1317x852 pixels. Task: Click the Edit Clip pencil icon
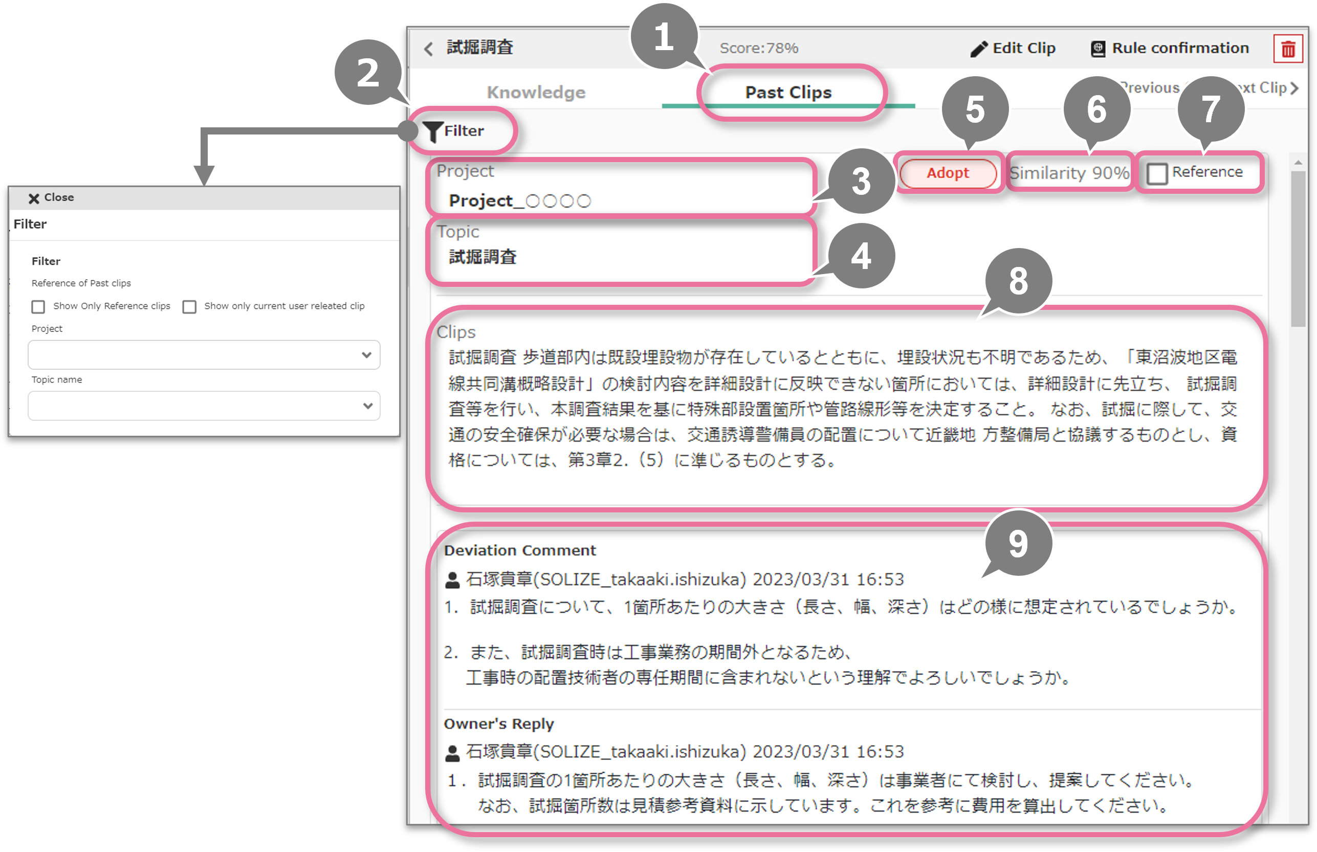click(x=978, y=49)
